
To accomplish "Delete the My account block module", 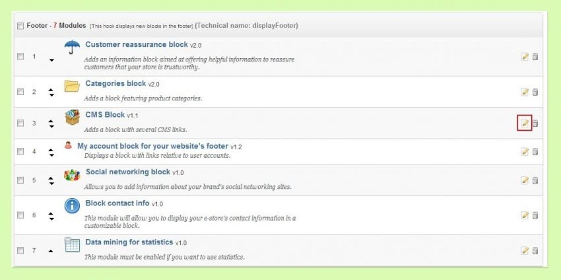I will tap(535, 151).
